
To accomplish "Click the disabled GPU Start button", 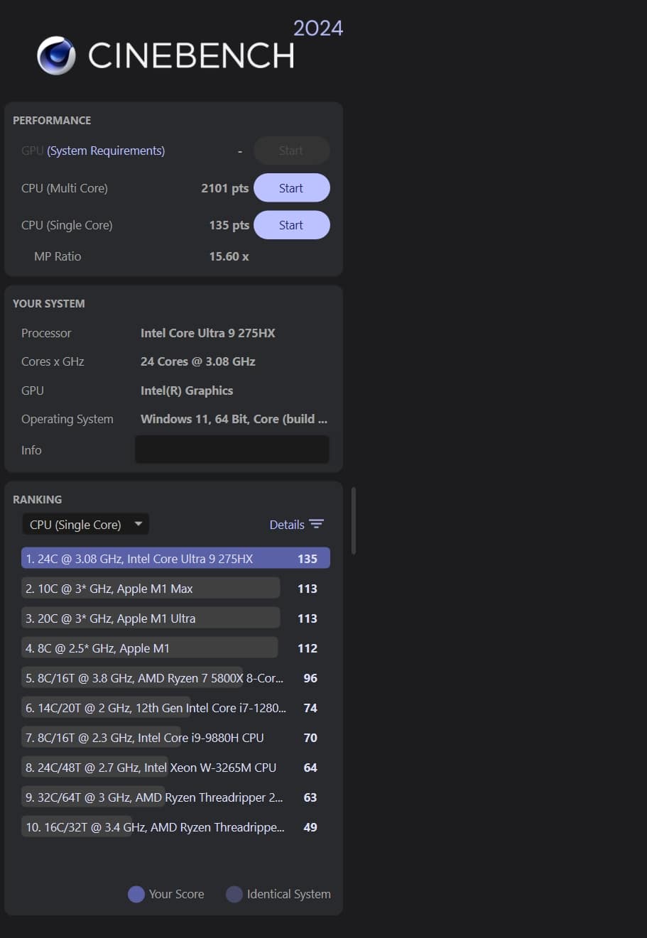I will coord(291,151).
